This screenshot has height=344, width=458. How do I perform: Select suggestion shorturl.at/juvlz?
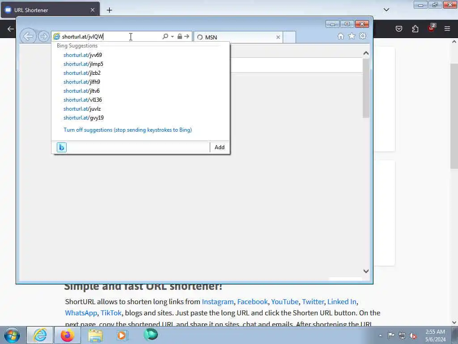(x=82, y=109)
